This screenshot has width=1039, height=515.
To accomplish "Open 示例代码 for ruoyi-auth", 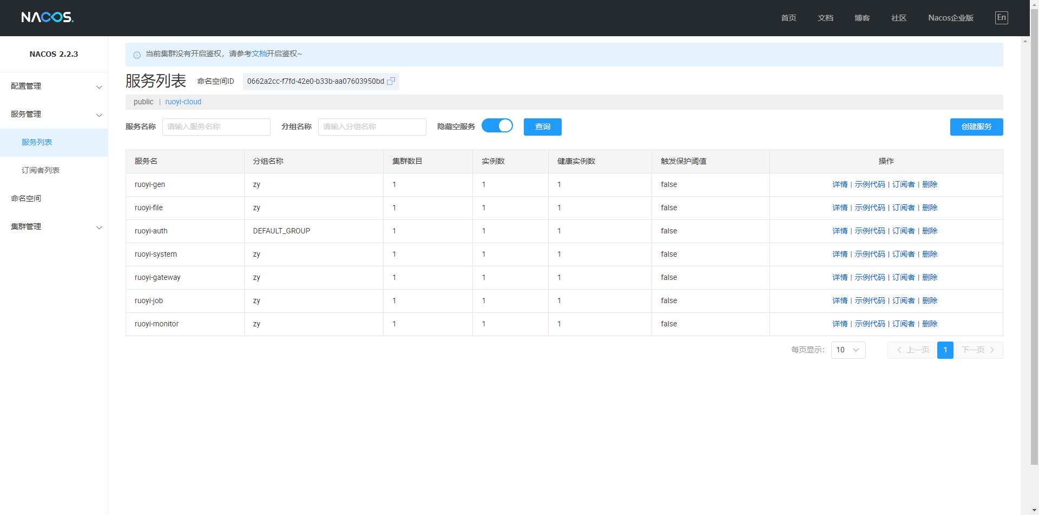I will 870,231.
